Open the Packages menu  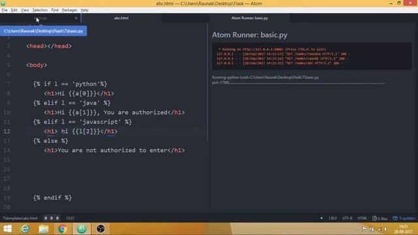tap(69, 10)
